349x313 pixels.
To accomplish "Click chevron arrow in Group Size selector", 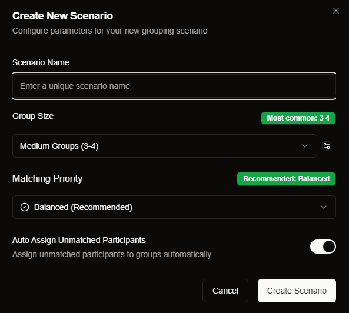I will [x=305, y=146].
